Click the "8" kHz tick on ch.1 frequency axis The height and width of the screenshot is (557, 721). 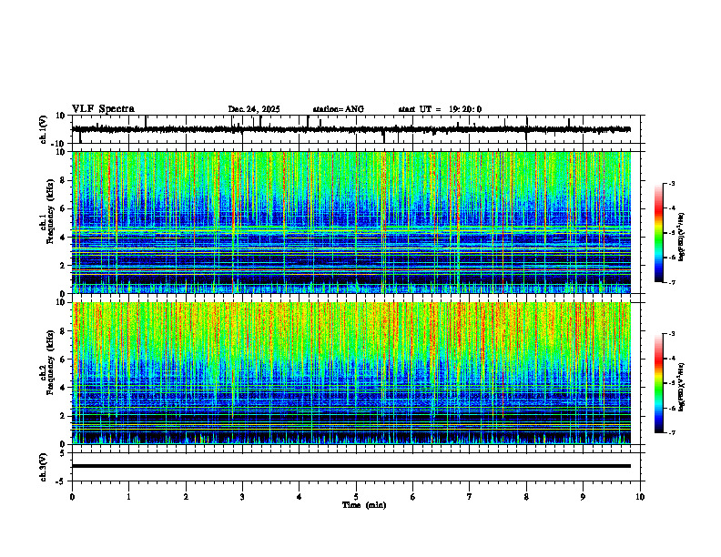(x=64, y=180)
